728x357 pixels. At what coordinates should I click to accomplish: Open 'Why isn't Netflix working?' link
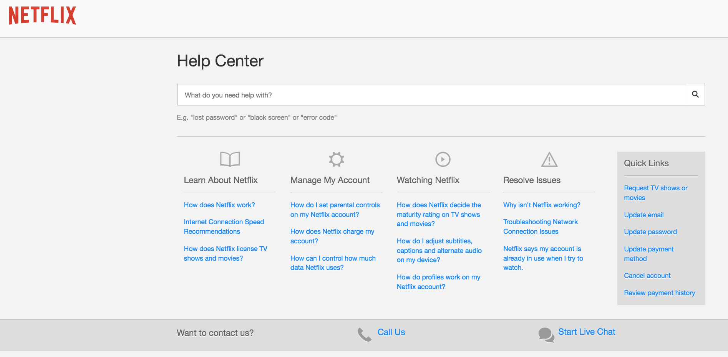[x=542, y=205]
